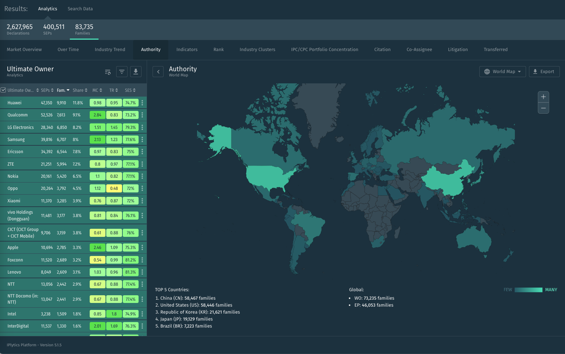Click the FEW to MANY color legend bar
The width and height of the screenshot is (565, 354).
528,290
